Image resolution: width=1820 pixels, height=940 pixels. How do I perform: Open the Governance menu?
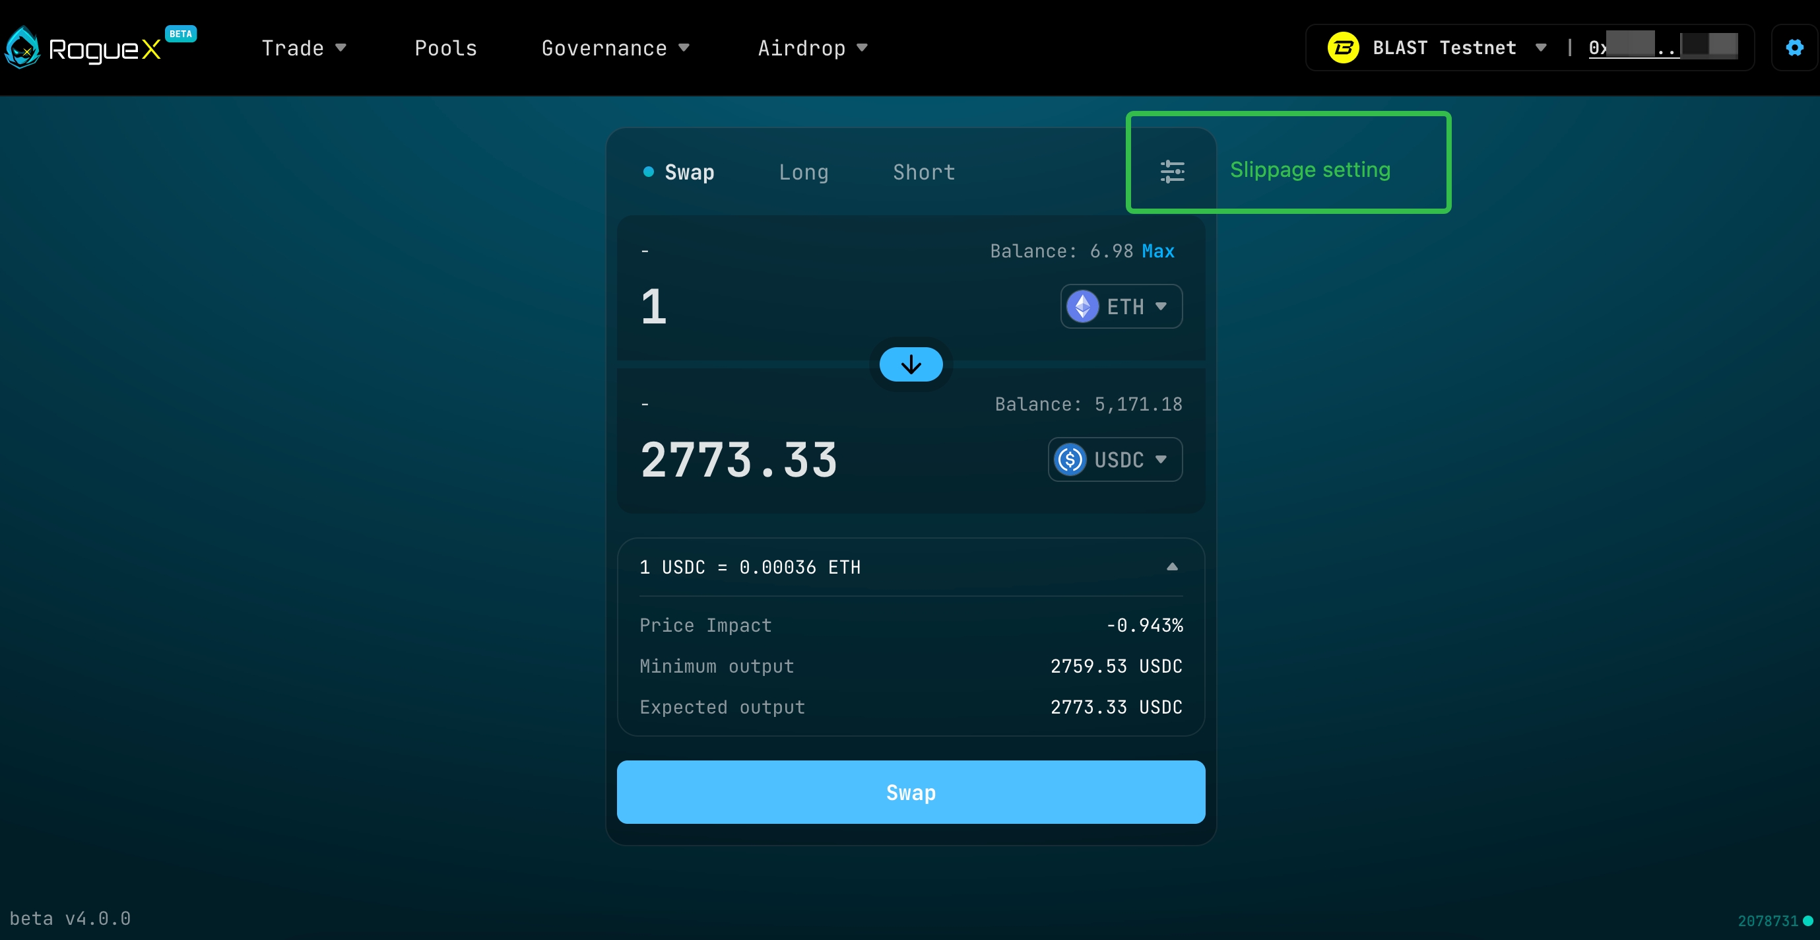click(614, 48)
